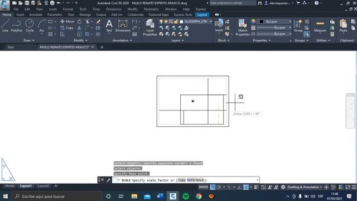Select the Arc tool
Image resolution: width=357 pixels, height=201 pixels.
point(42,26)
